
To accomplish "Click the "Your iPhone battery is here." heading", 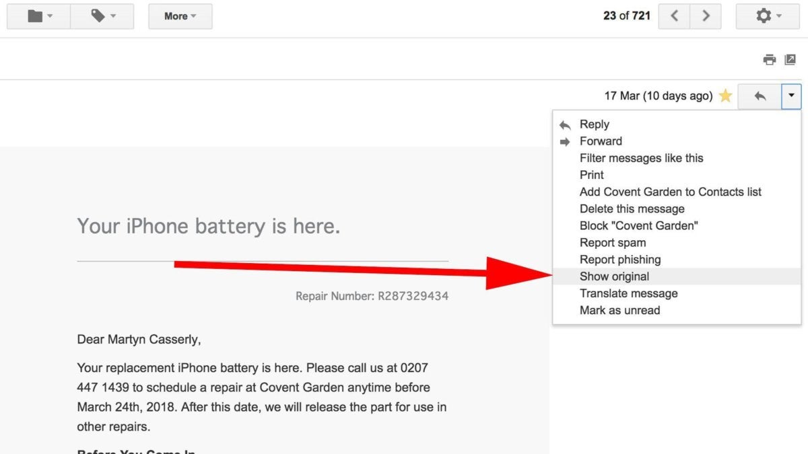I will pyautogui.click(x=209, y=227).
